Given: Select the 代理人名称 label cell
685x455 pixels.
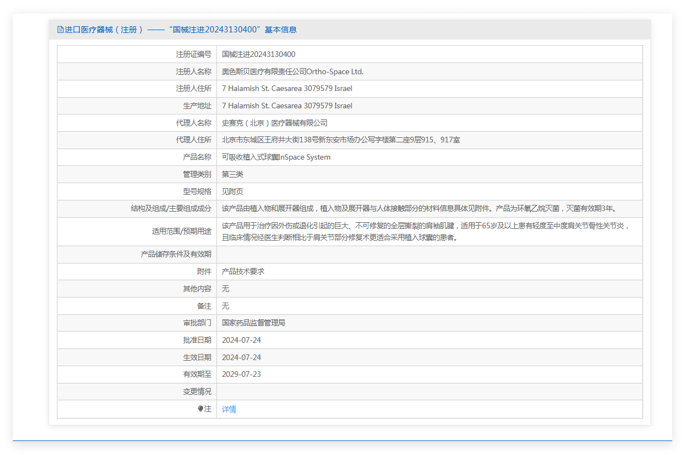Looking at the screenshot, I should tap(137, 123).
